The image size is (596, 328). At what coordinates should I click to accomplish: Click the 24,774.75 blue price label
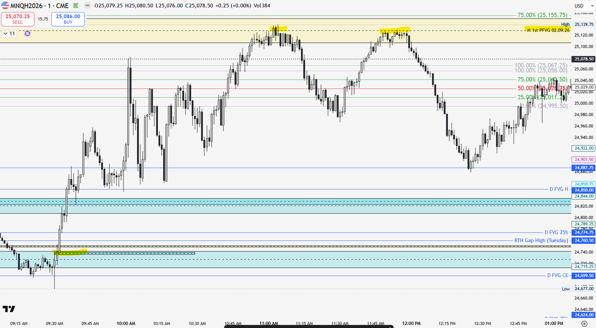pyautogui.click(x=584, y=232)
